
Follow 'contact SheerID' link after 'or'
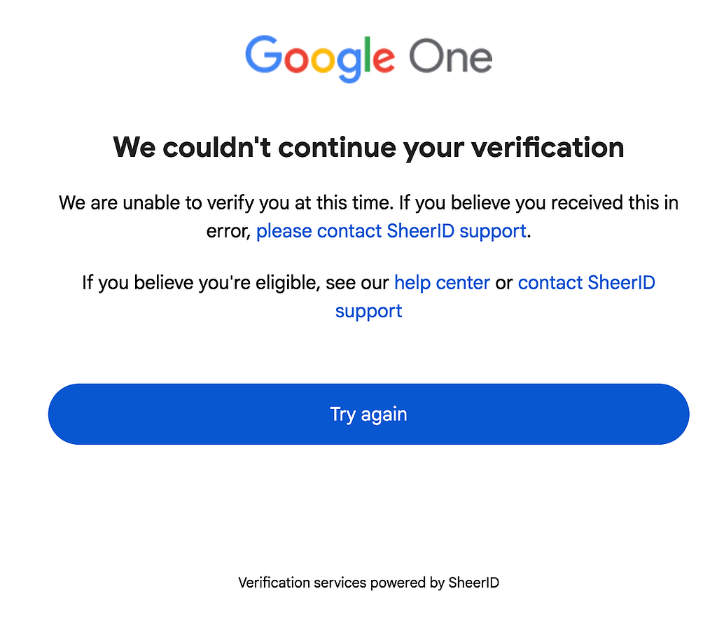point(586,283)
